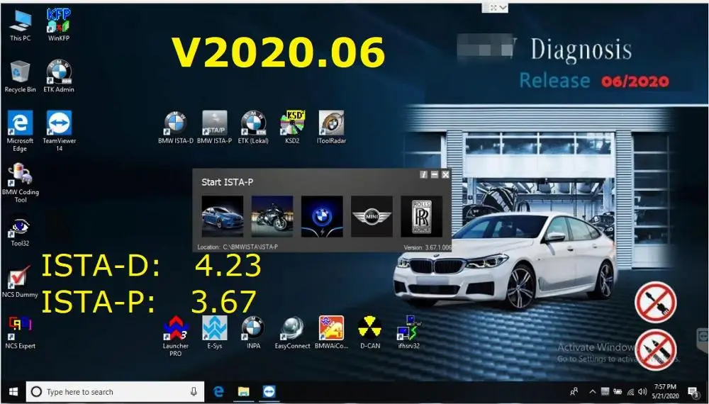
Task: Minimize the Start ISTA-P window
Action: tap(435, 174)
